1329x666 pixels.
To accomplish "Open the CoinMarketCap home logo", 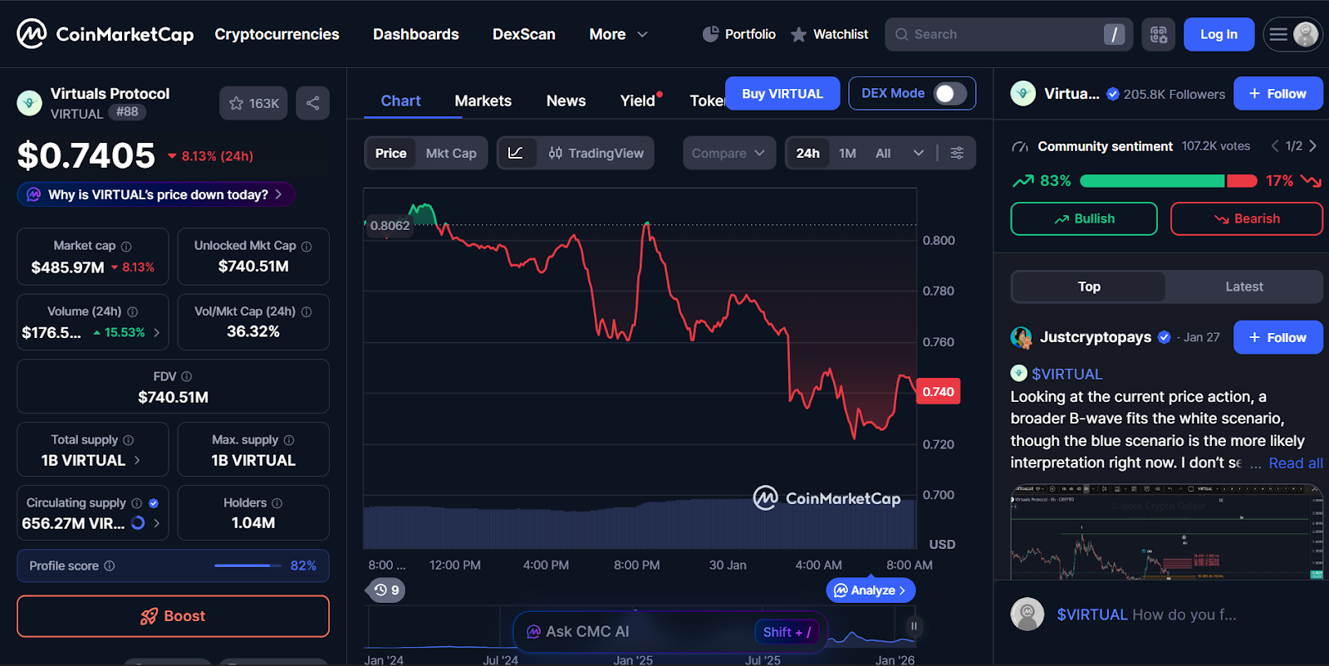I will click(105, 34).
